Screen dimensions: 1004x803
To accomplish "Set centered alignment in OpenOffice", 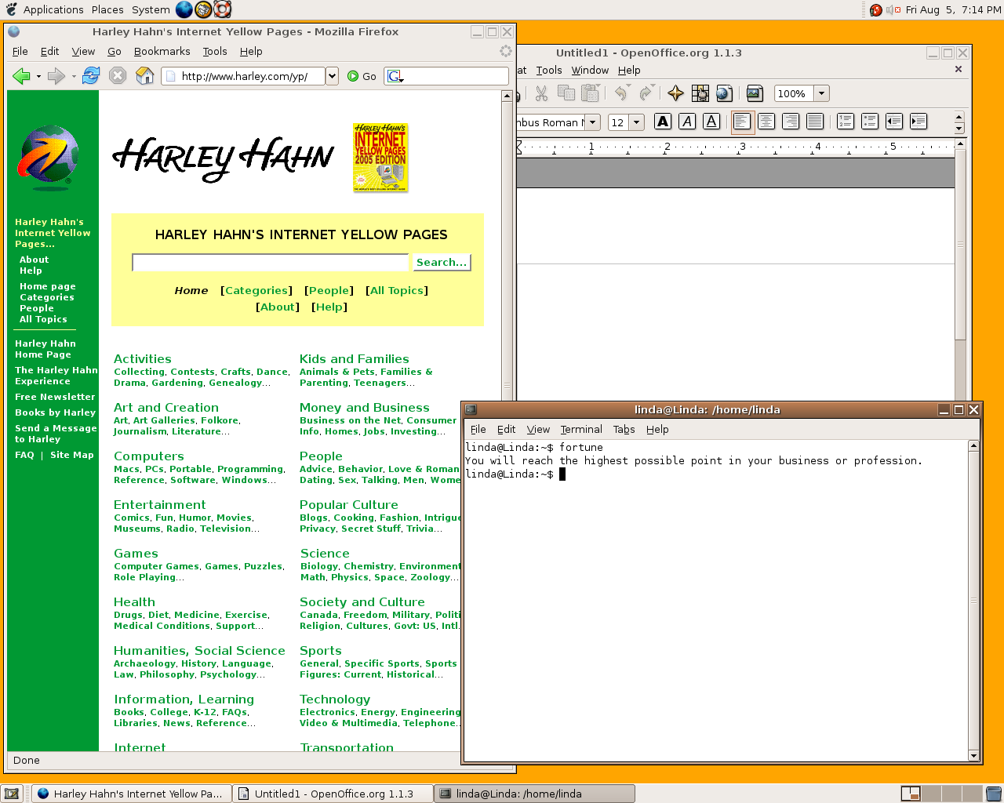I will click(x=766, y=122).
